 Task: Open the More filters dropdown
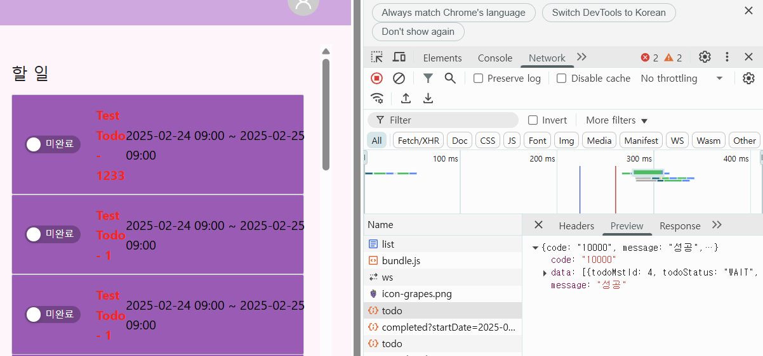pyautogui.click(x=616, y=120)
